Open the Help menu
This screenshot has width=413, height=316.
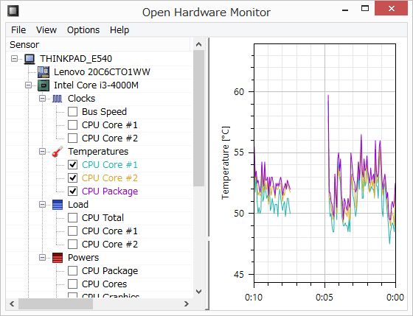point(119,30)
